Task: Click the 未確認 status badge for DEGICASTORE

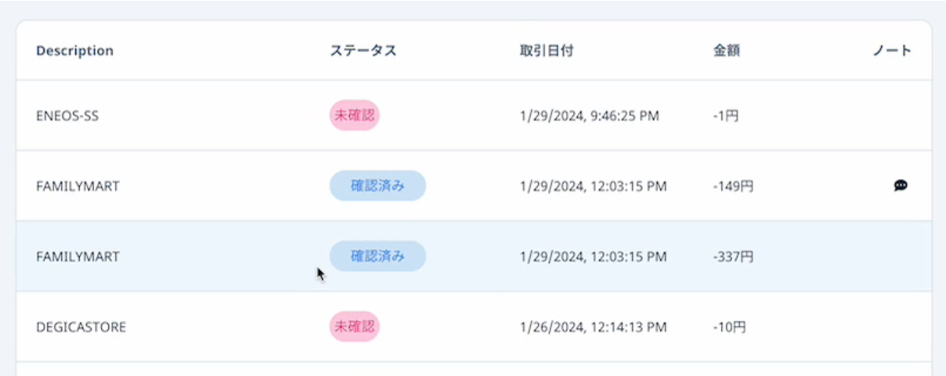Action: click(x=355, y=327)
